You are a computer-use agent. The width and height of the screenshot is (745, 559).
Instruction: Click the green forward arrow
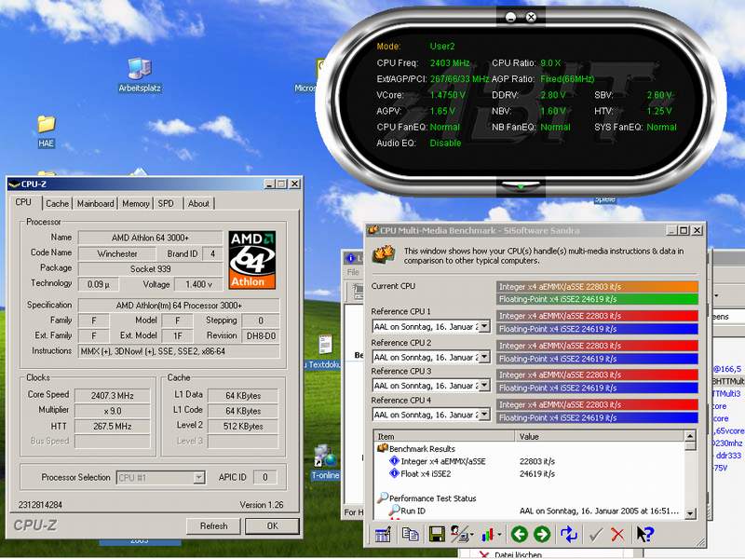542,535
